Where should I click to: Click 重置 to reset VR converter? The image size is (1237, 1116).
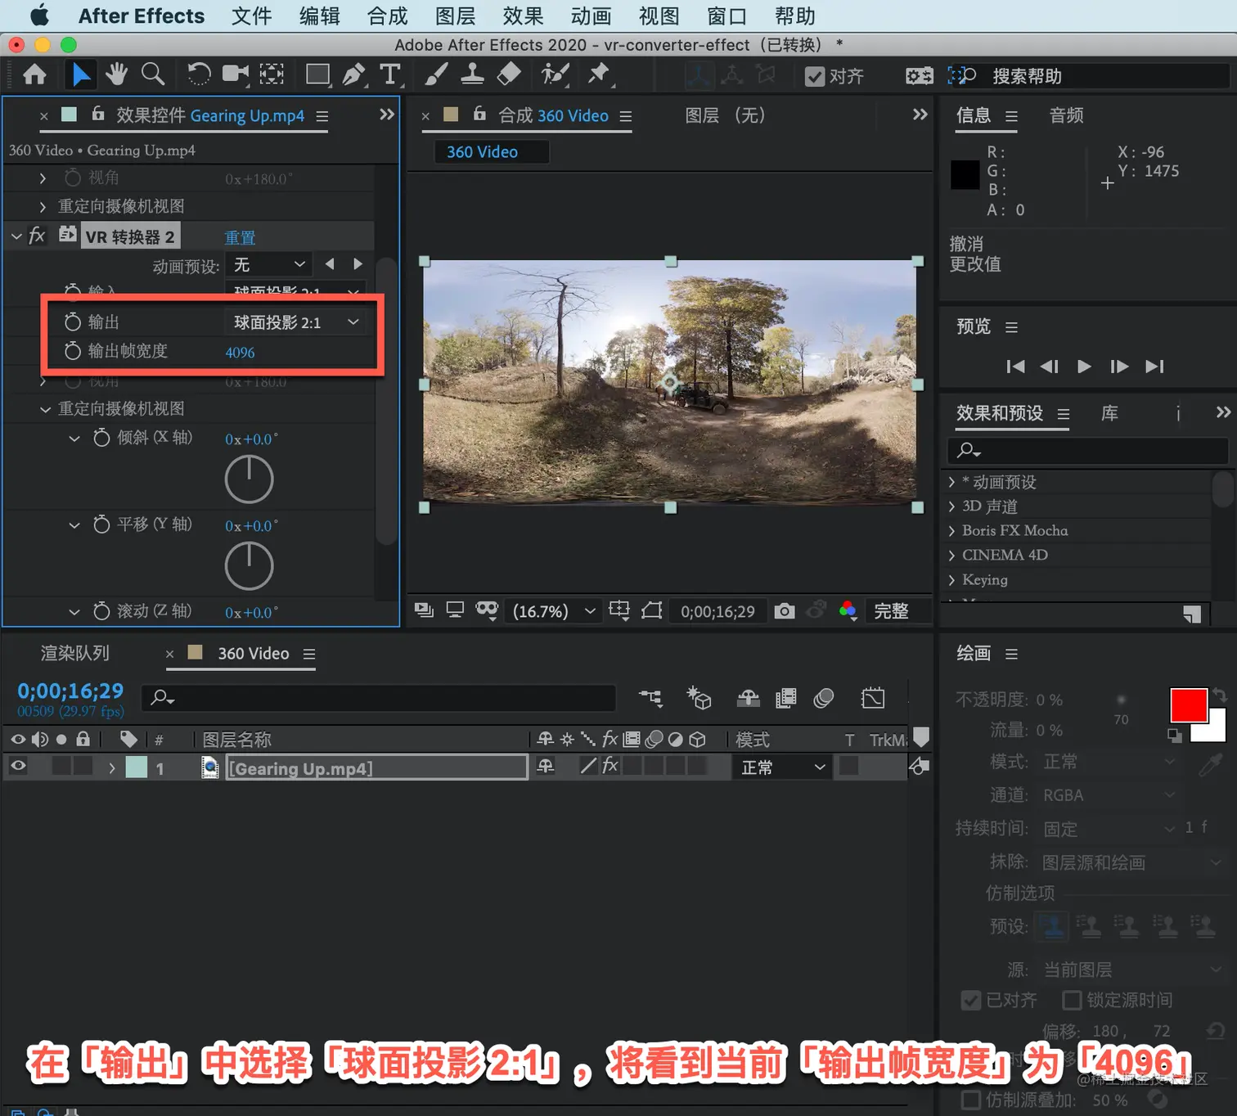click(x=241, y=237)
